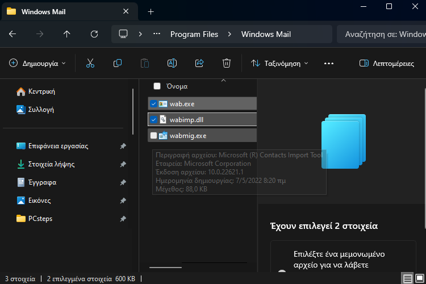Click the Paste icon
This screenshot has width=426, height=284.
click(x=145, y=63)
